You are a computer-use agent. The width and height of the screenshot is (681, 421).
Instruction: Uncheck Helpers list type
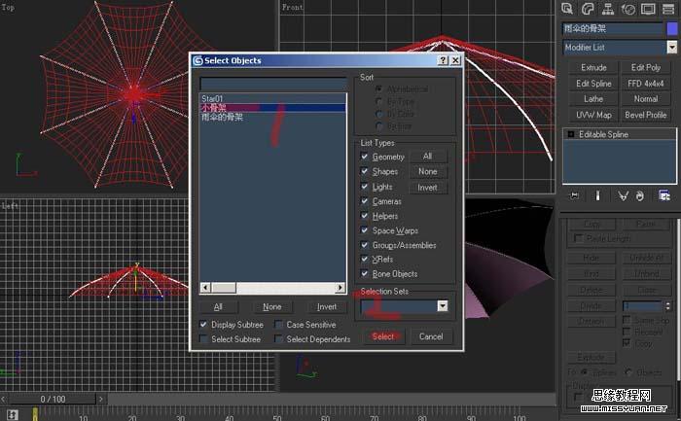coord(365,215)
